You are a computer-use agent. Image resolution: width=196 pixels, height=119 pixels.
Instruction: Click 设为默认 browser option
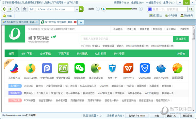[155, 16]
